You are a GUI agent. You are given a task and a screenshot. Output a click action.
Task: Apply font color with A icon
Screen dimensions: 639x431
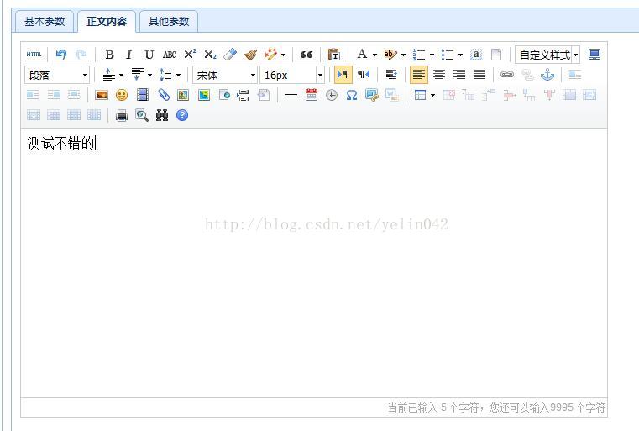click(x=362, y=55)
